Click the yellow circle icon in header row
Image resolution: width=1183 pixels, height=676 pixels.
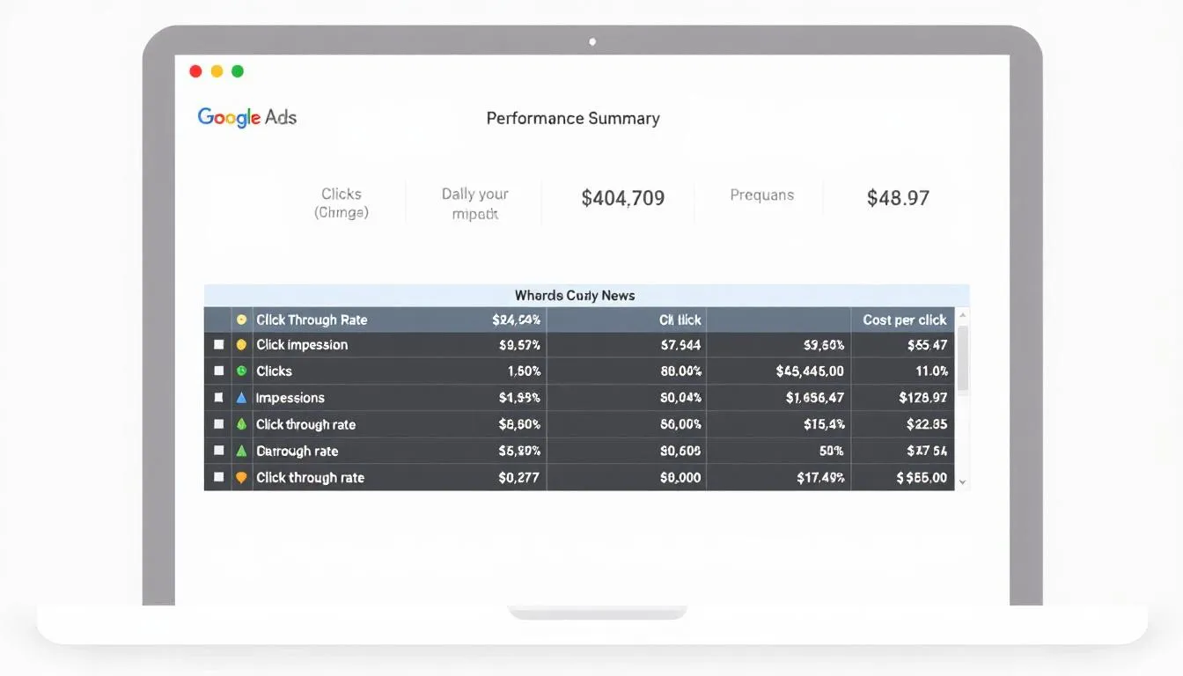pyautogui.click(x=241, y=320)
